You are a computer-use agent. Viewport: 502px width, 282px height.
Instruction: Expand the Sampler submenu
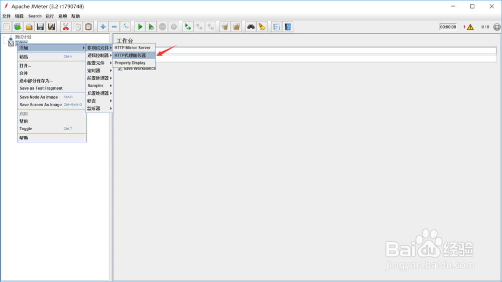(x=99, y=86)
